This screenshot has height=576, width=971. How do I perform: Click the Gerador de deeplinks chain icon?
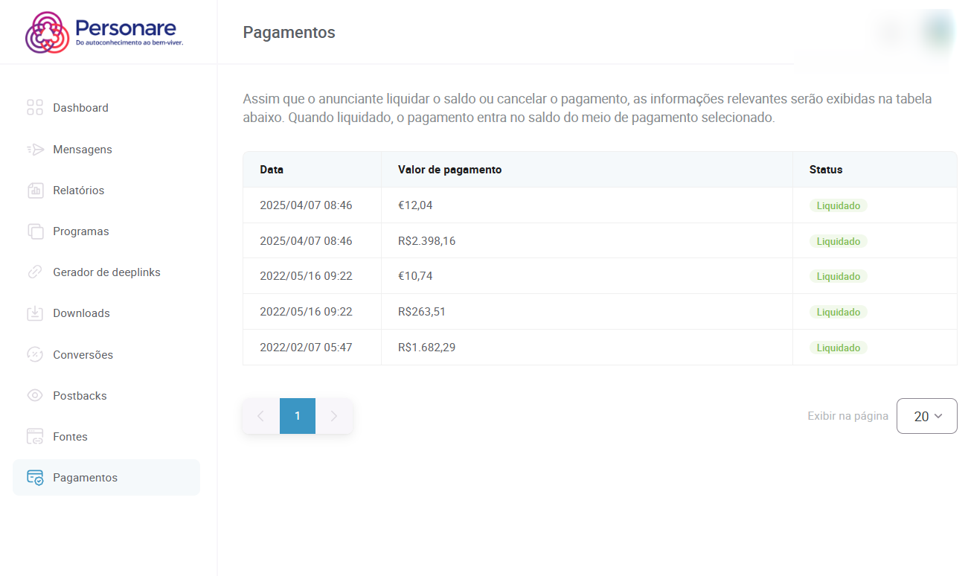35,272
